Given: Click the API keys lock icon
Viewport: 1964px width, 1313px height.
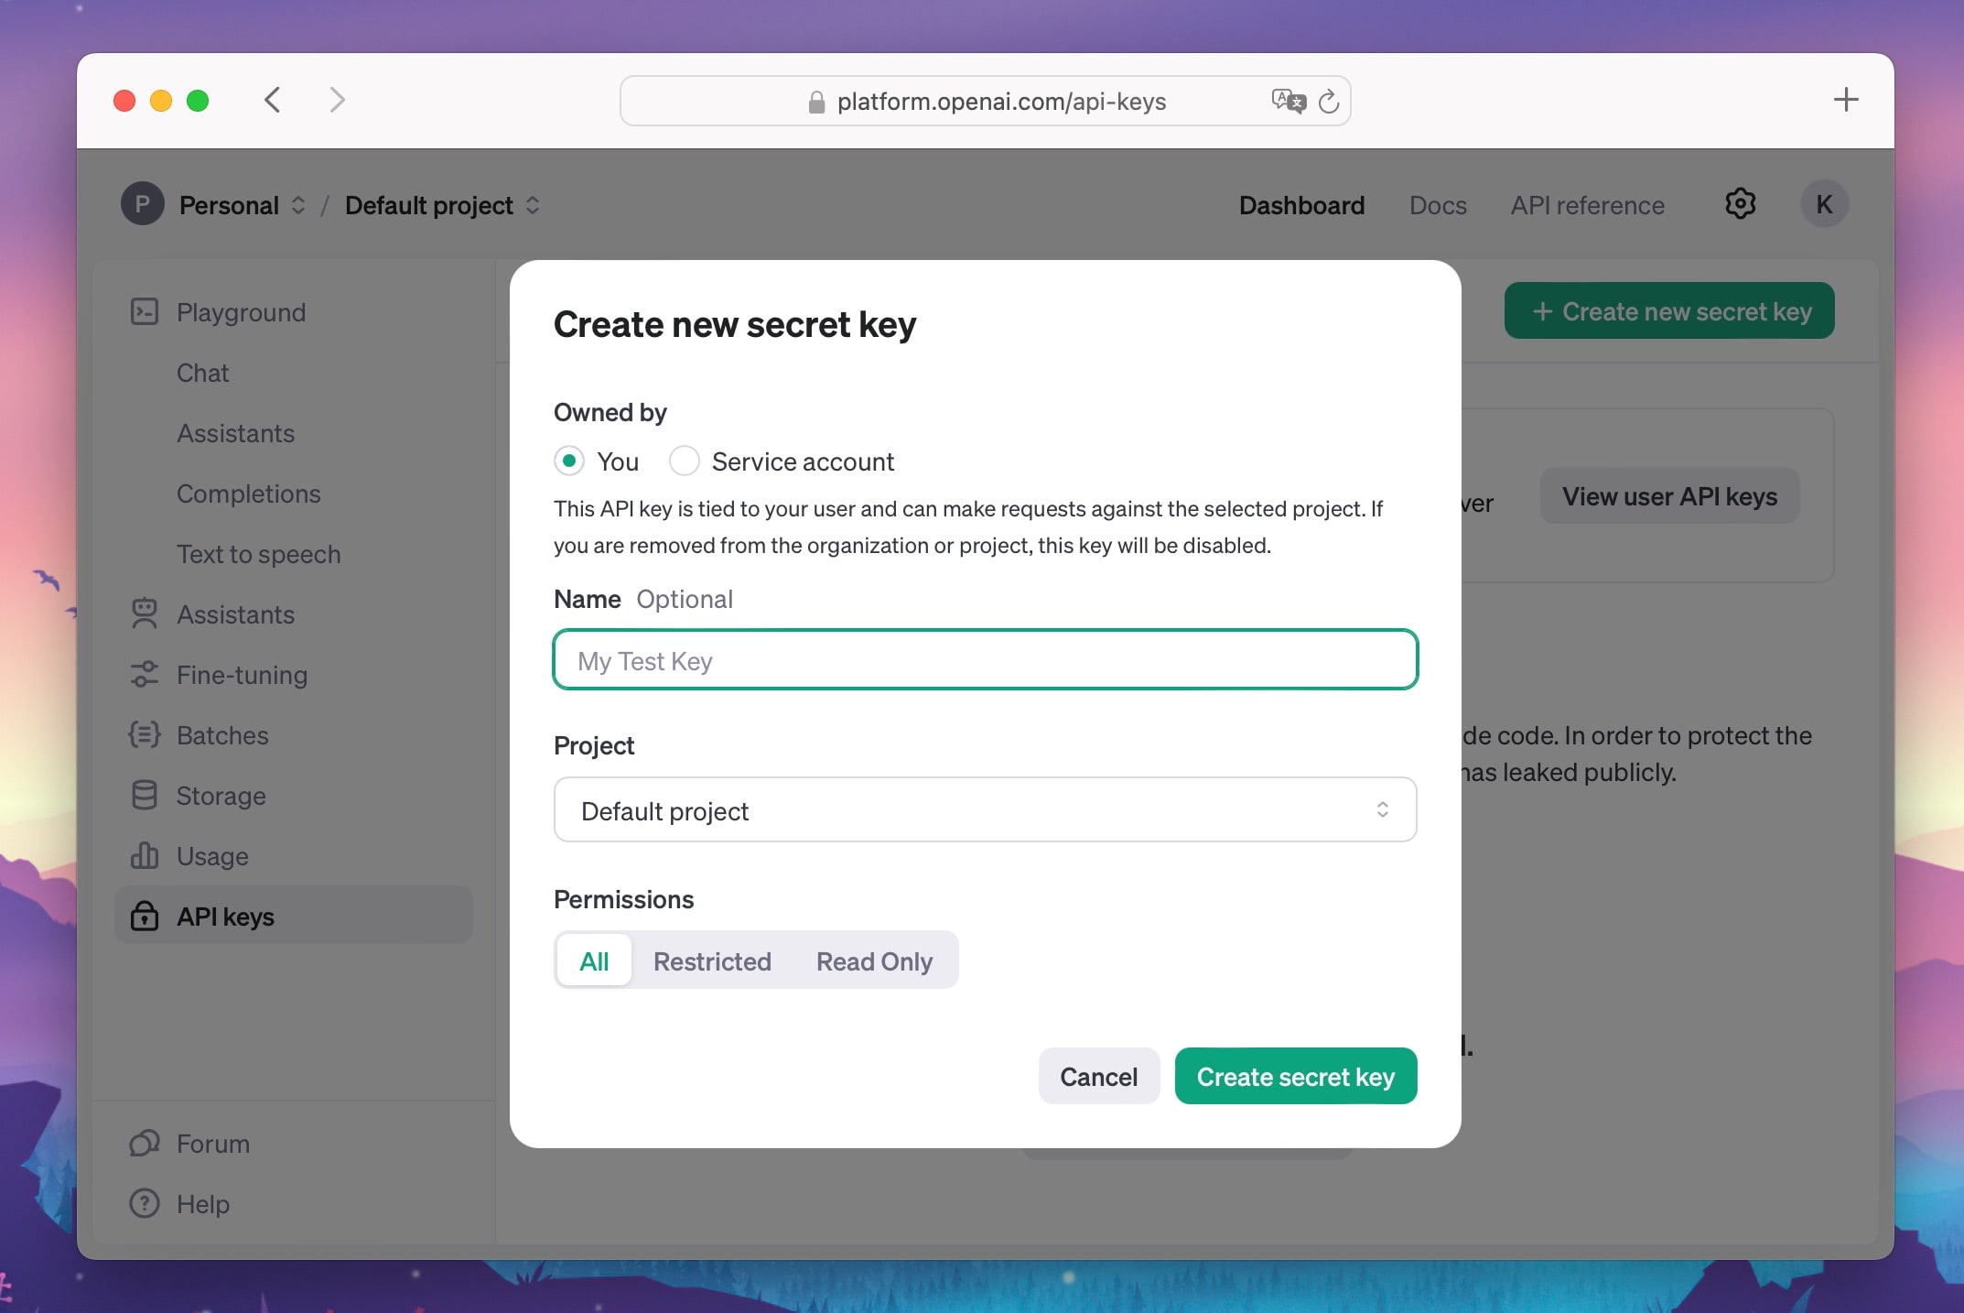Looking at the screenshot, I should [145, 916].
